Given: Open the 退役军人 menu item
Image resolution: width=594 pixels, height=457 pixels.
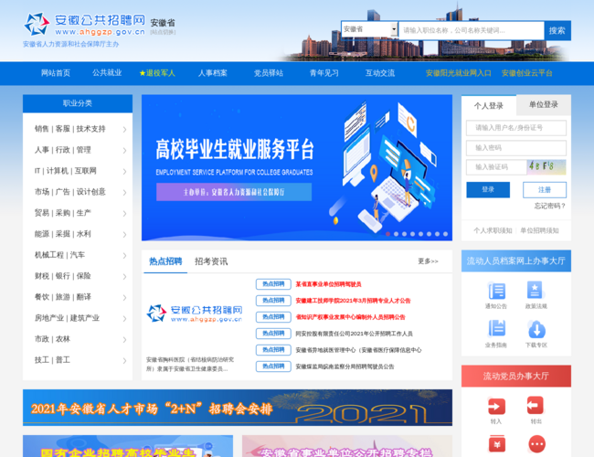Looking at the screenshot, I should point(157,73).
